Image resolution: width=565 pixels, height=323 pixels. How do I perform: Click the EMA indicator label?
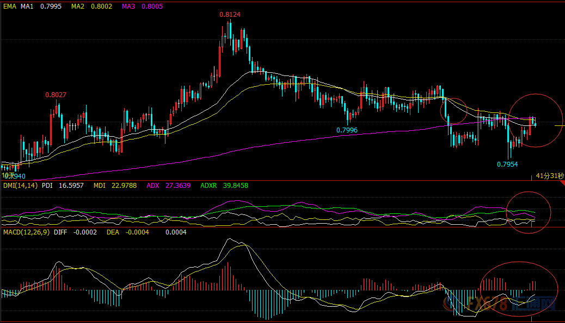pyautogui.click(x=9, y=7)
